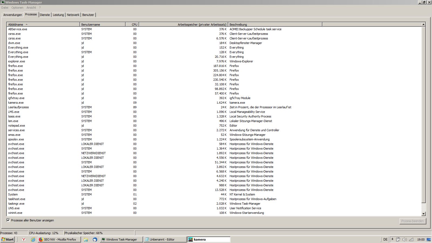
Task: Toggle 'Prozesse aller Benutzer anzeigen' checkbox
Action: click(8, 220)
